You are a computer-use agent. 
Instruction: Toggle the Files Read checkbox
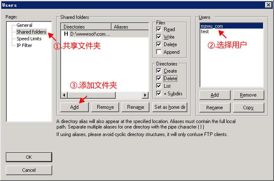159,29
